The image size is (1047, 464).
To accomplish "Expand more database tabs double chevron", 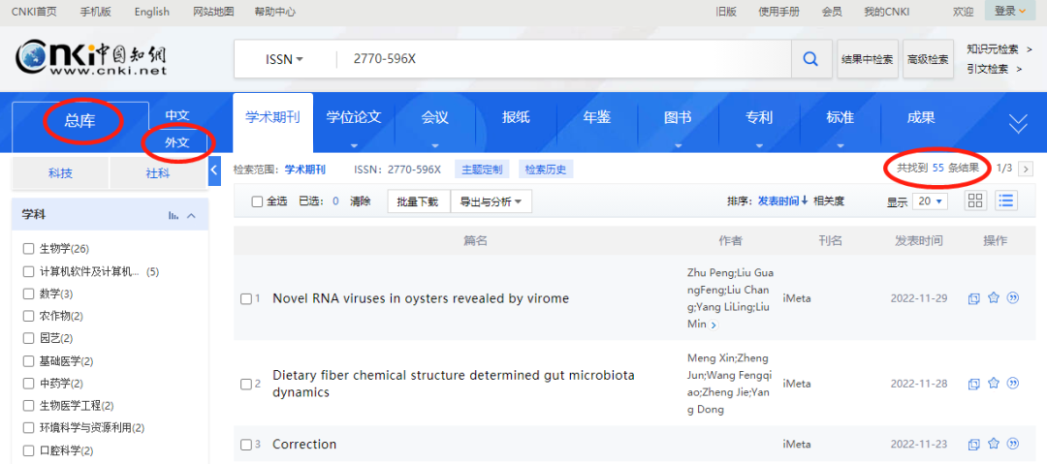I will (1018, 124).
